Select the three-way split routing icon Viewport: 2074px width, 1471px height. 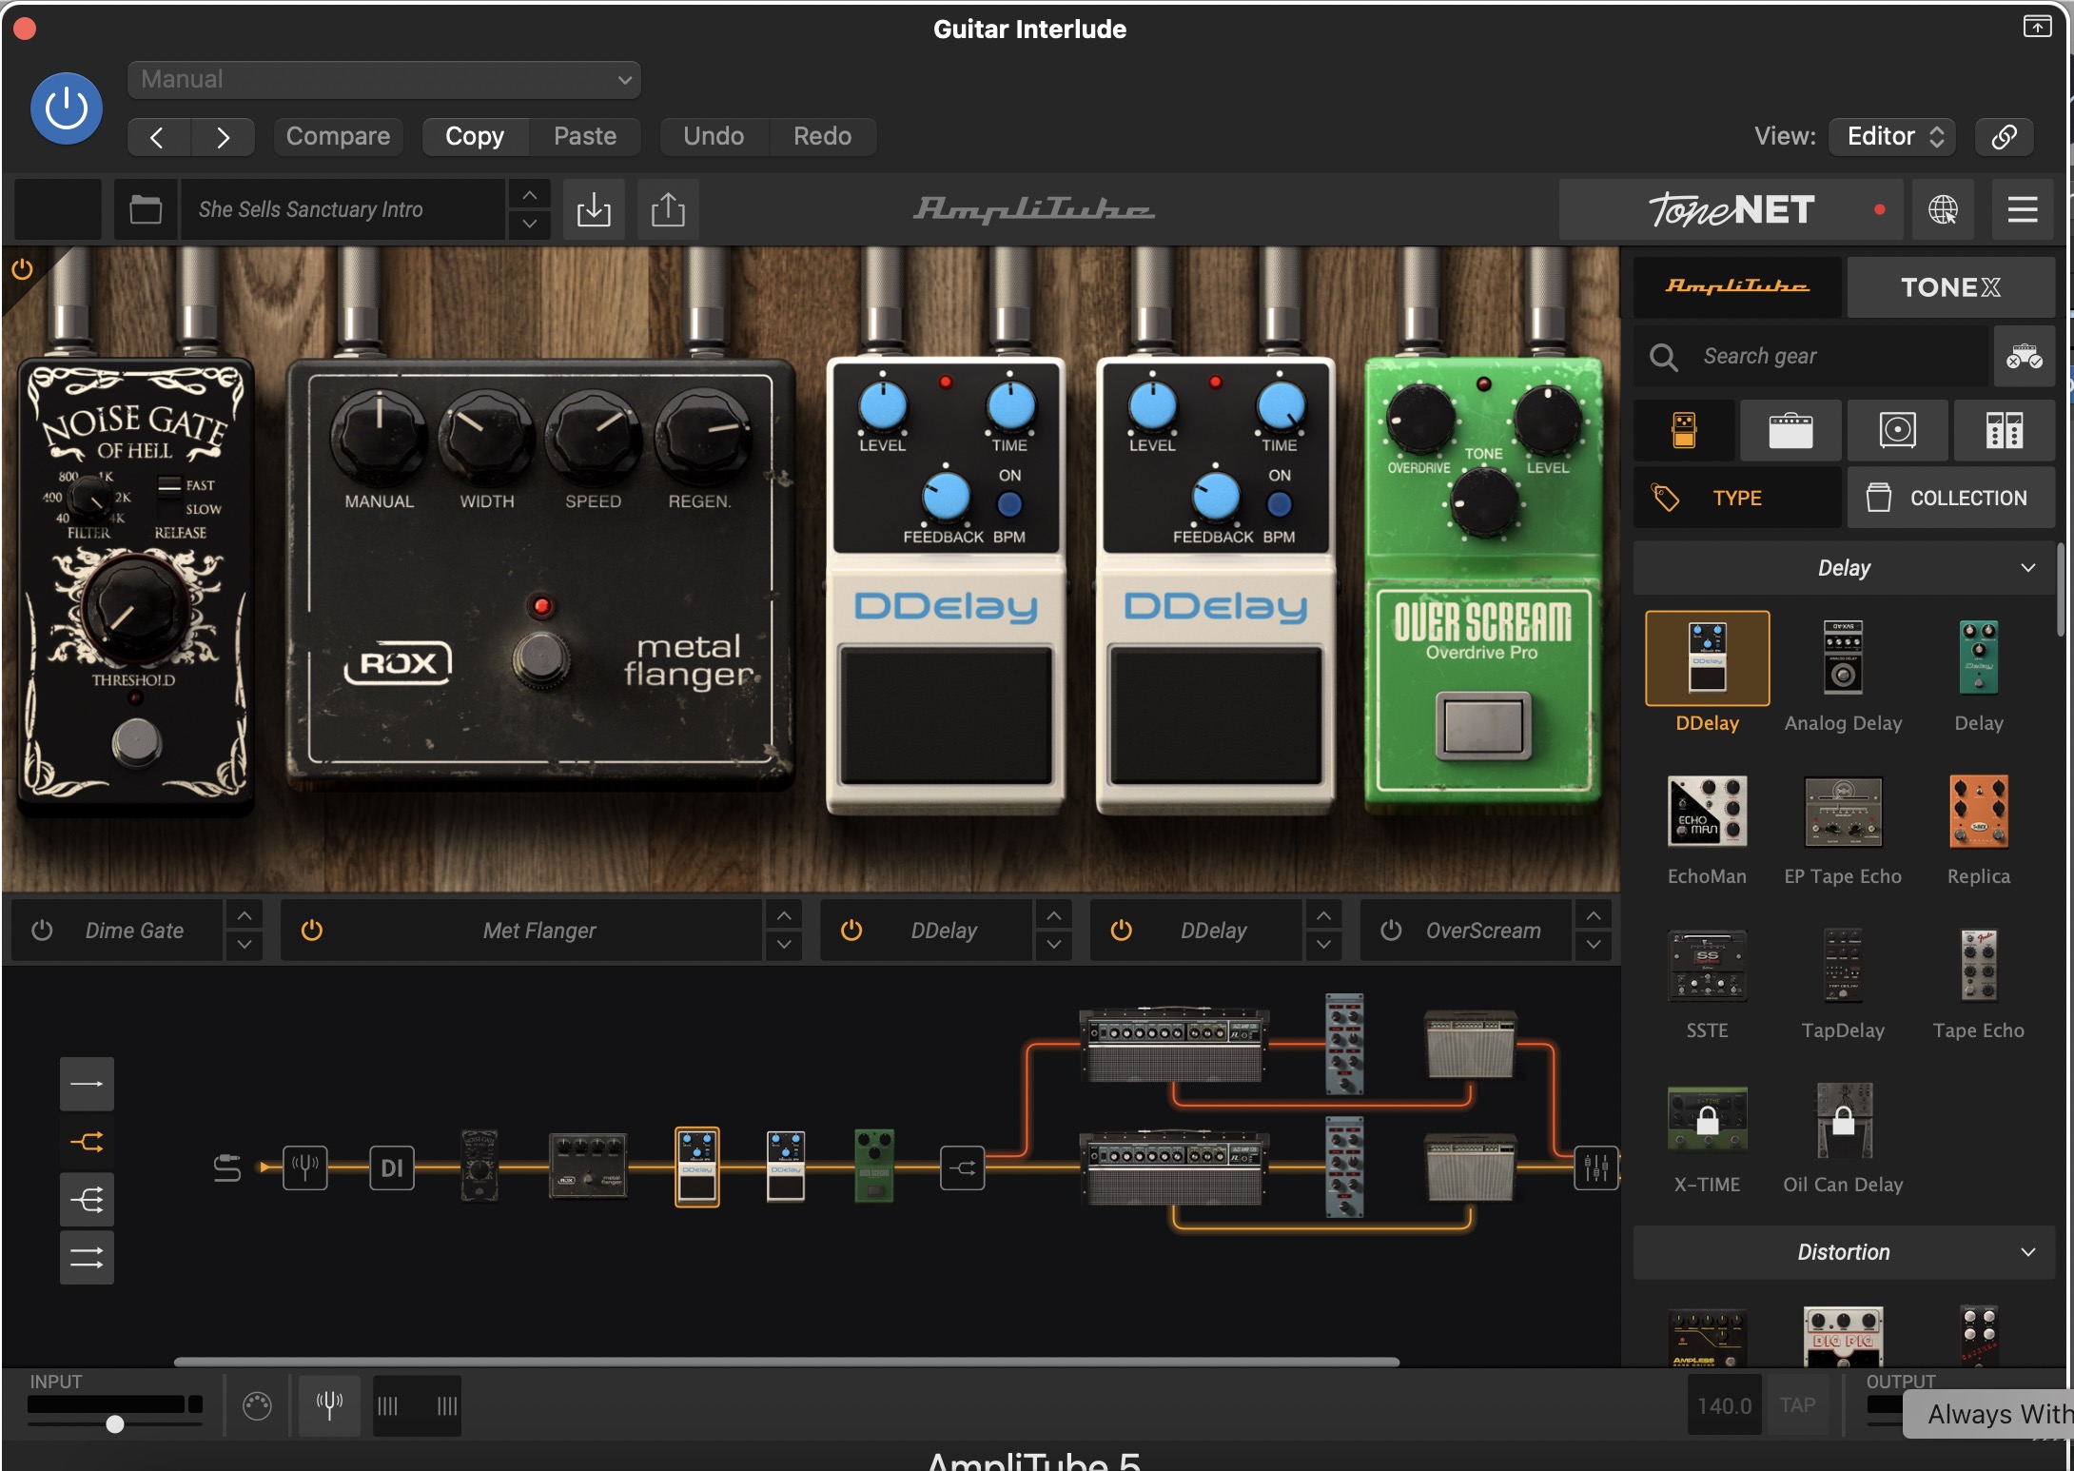87,1200
